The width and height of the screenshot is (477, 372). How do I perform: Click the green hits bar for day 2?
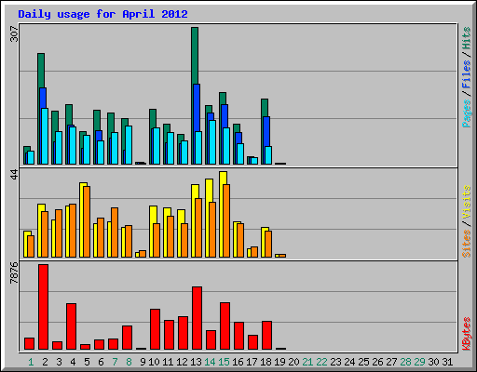coord(41,71)
